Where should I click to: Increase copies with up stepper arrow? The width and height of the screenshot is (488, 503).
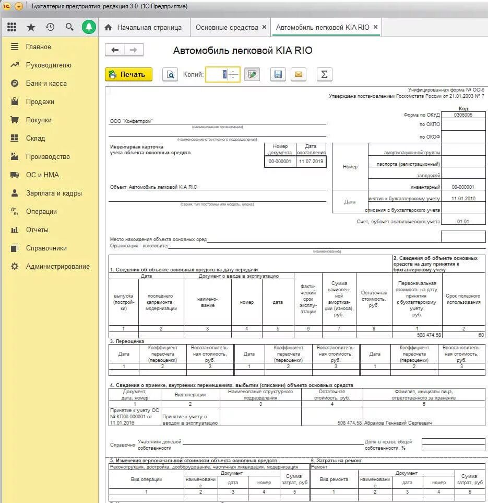234,71
